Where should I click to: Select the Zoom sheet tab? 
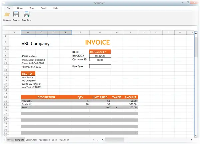click(x=55, y=140)
